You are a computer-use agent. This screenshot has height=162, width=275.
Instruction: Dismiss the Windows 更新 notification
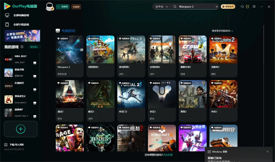(x=268, y=152)
